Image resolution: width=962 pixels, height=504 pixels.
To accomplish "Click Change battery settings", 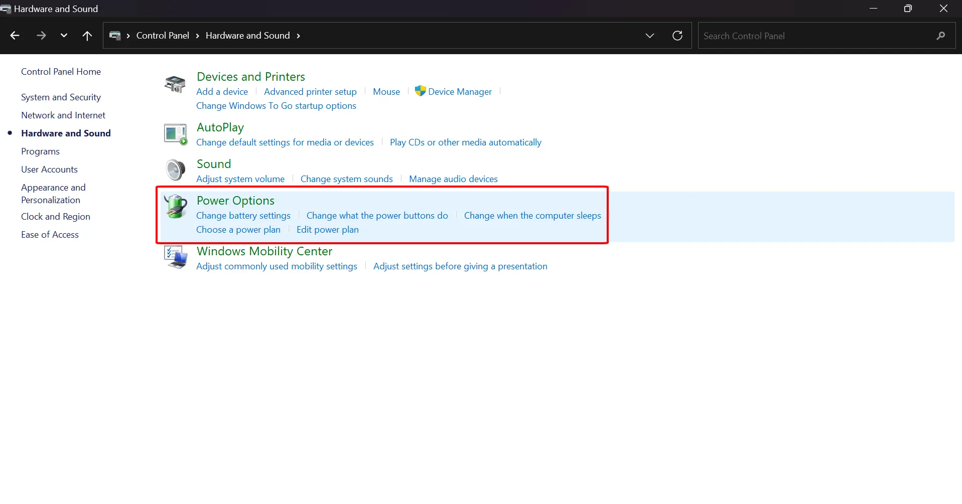I will pos(243,216).
